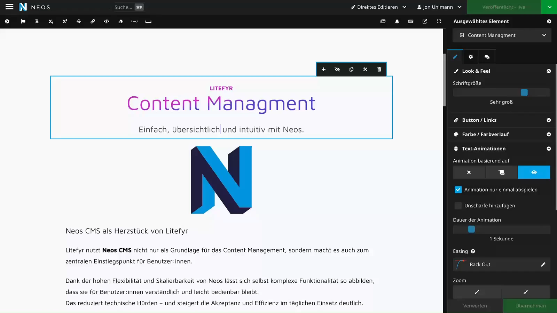Switch to the settings gear tab

coord(471,57)
